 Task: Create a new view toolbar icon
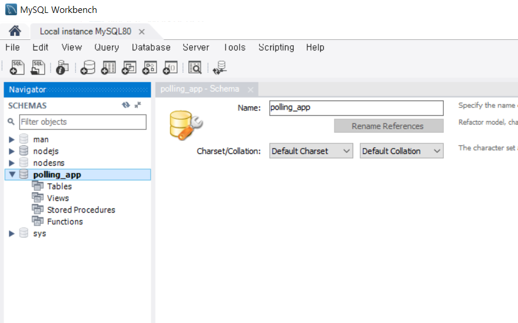coord(129,67)
